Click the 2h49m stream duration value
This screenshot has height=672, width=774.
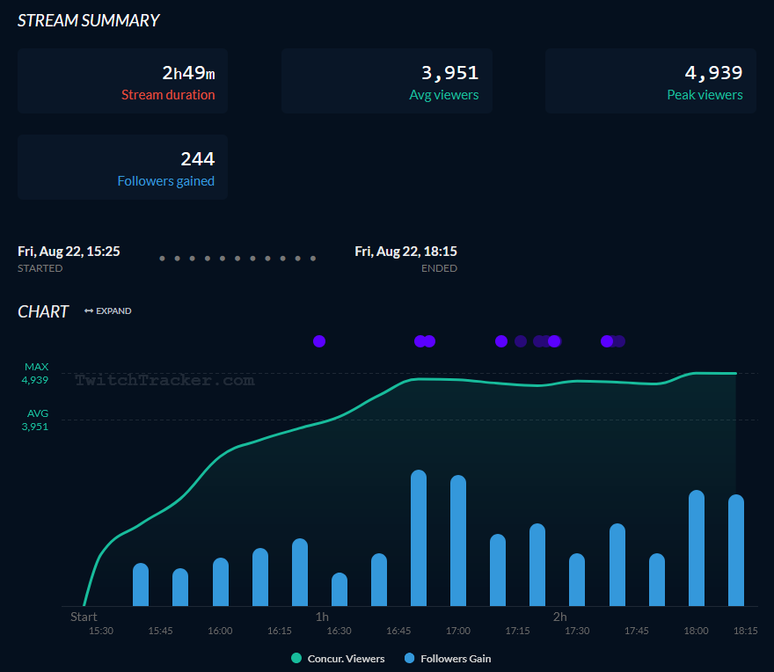coord(188,73)
